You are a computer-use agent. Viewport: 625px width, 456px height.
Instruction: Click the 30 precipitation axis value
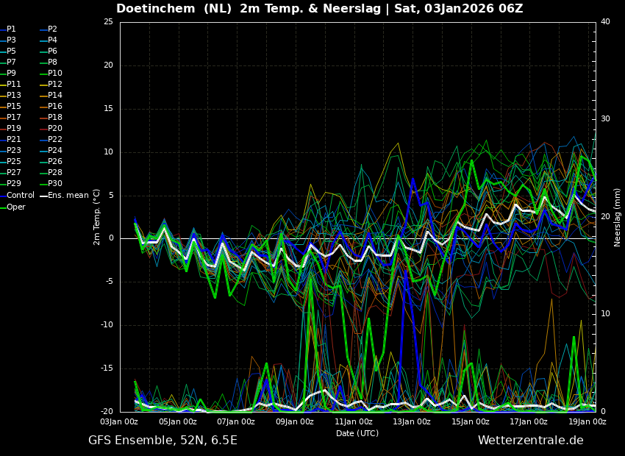[605, 119]
